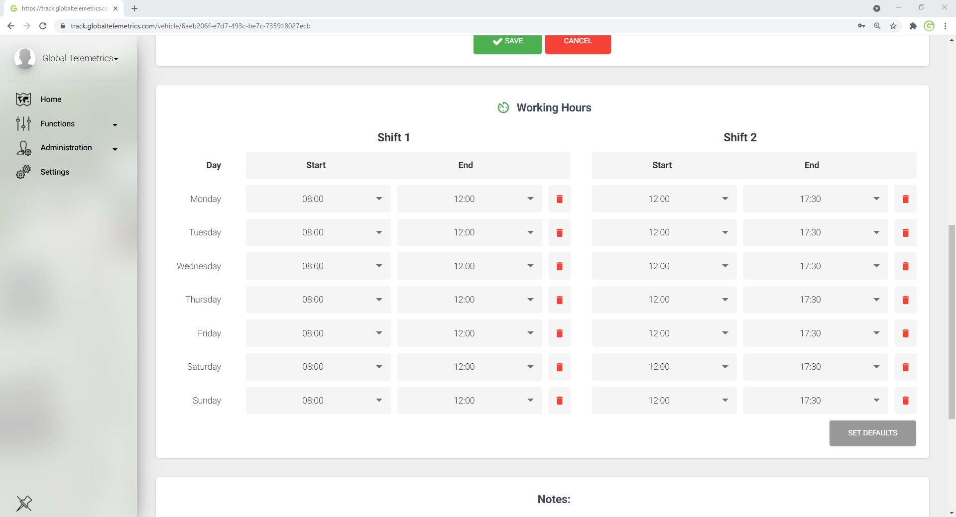This screenshot has height=517, width=956.
Task: Open the browser extensions puzzle icon
Action: click(x=913, y=26)
